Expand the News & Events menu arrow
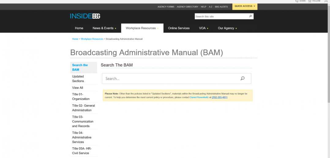This screenshot has width=330, height=158. coord(115,28)
